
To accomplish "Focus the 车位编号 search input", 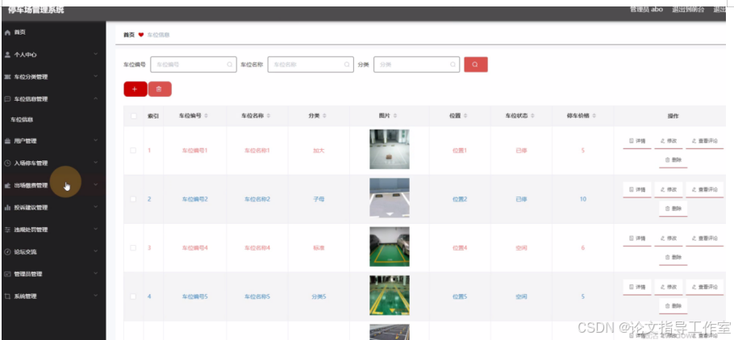I will 194,64.
